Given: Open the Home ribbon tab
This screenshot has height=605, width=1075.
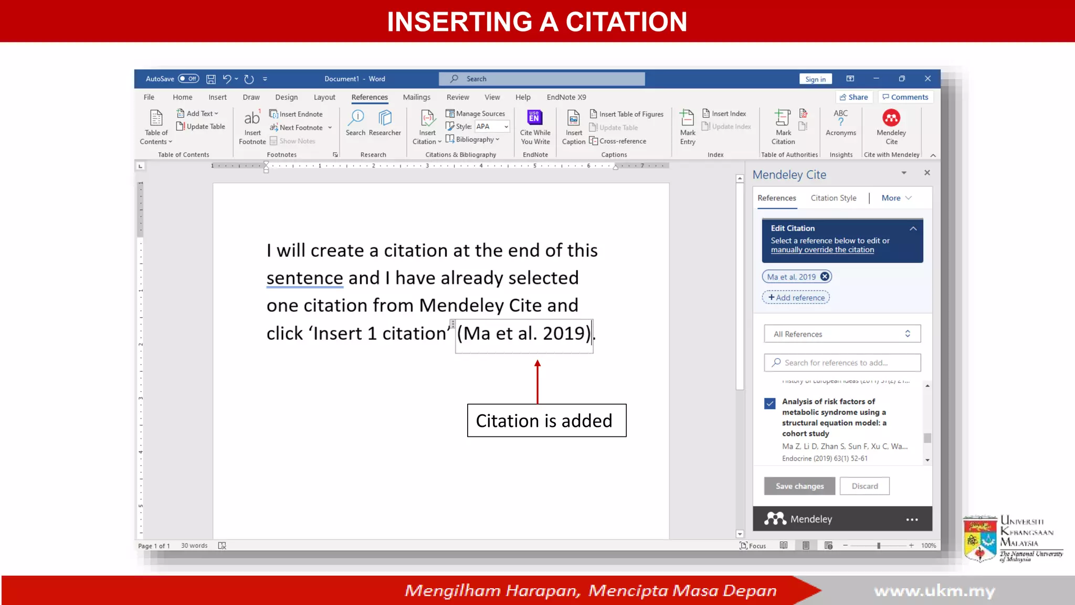Looking at the screenshot, I should pos(183,97).
